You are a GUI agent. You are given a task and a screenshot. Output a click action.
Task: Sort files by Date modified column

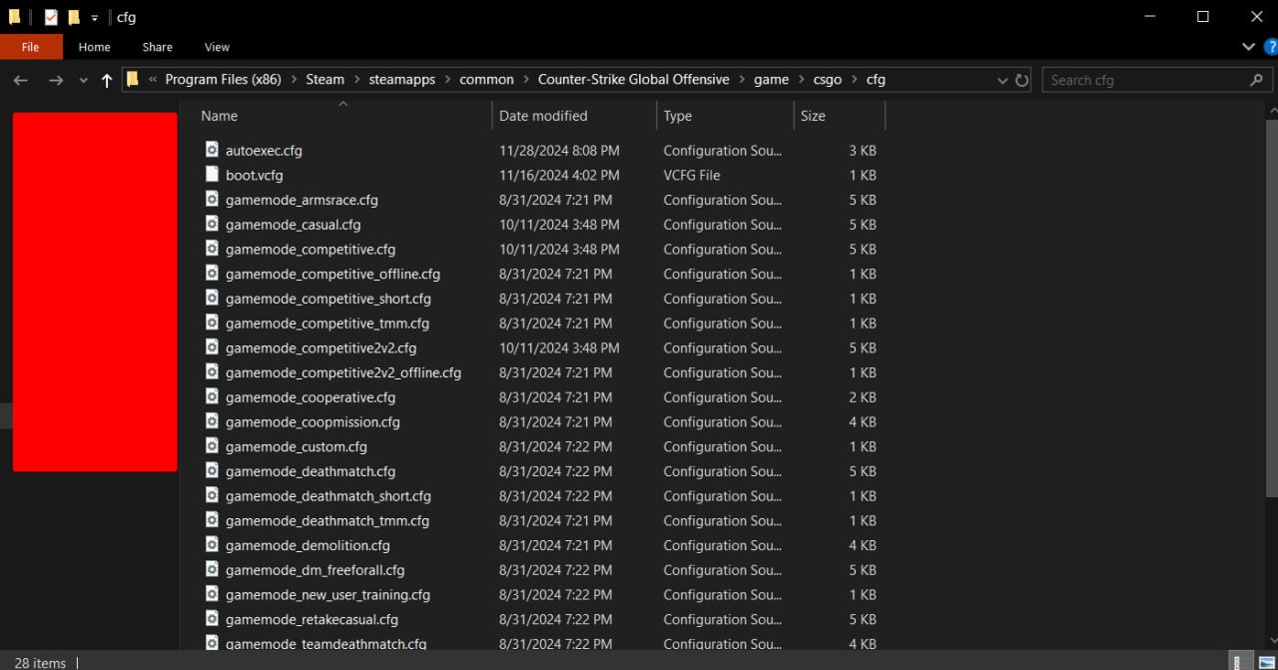tap(543, 116)
